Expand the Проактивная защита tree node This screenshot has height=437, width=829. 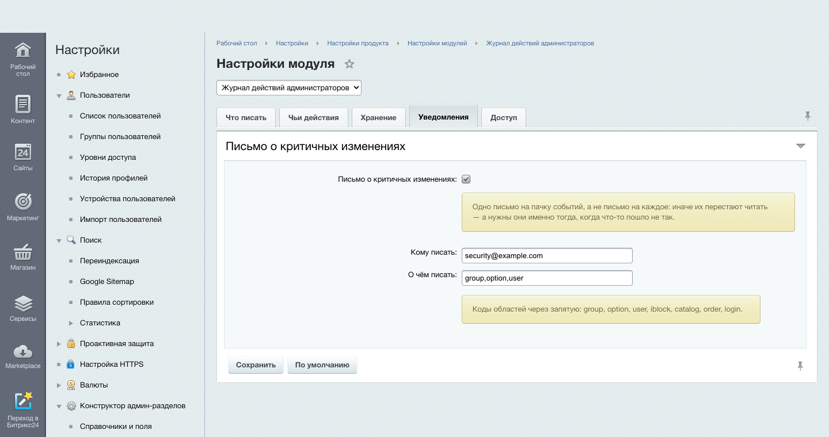click(x=59, y=344)
